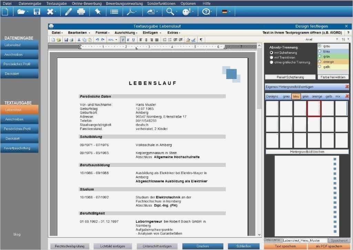Viewport: 353px width, 250px height.
Task: Click the Drucken button
Action: (203, 246)
